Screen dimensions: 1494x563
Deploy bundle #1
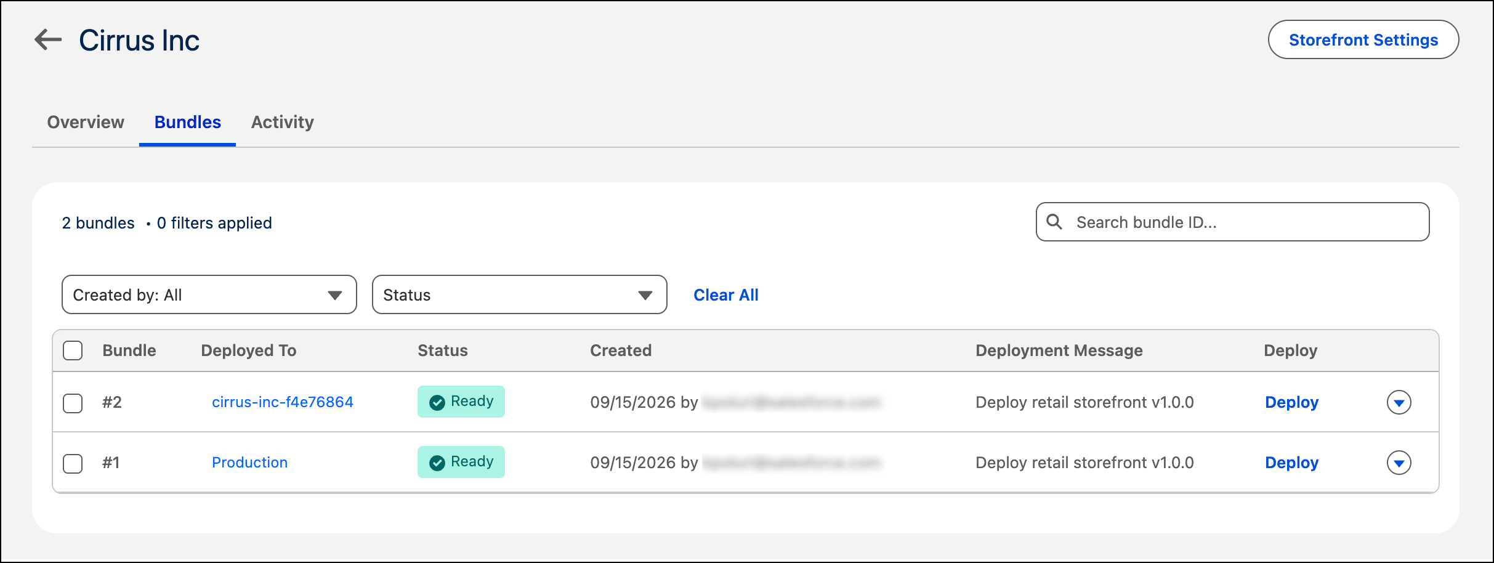[x=1291, y=463]
